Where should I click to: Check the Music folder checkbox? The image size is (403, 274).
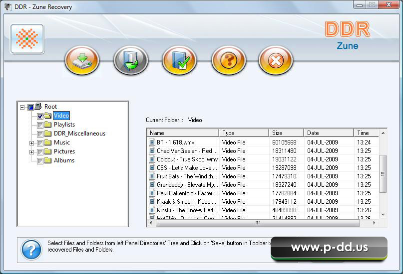[40, 143]
